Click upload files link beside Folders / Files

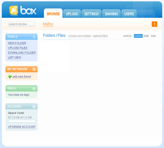pos(101,36)
